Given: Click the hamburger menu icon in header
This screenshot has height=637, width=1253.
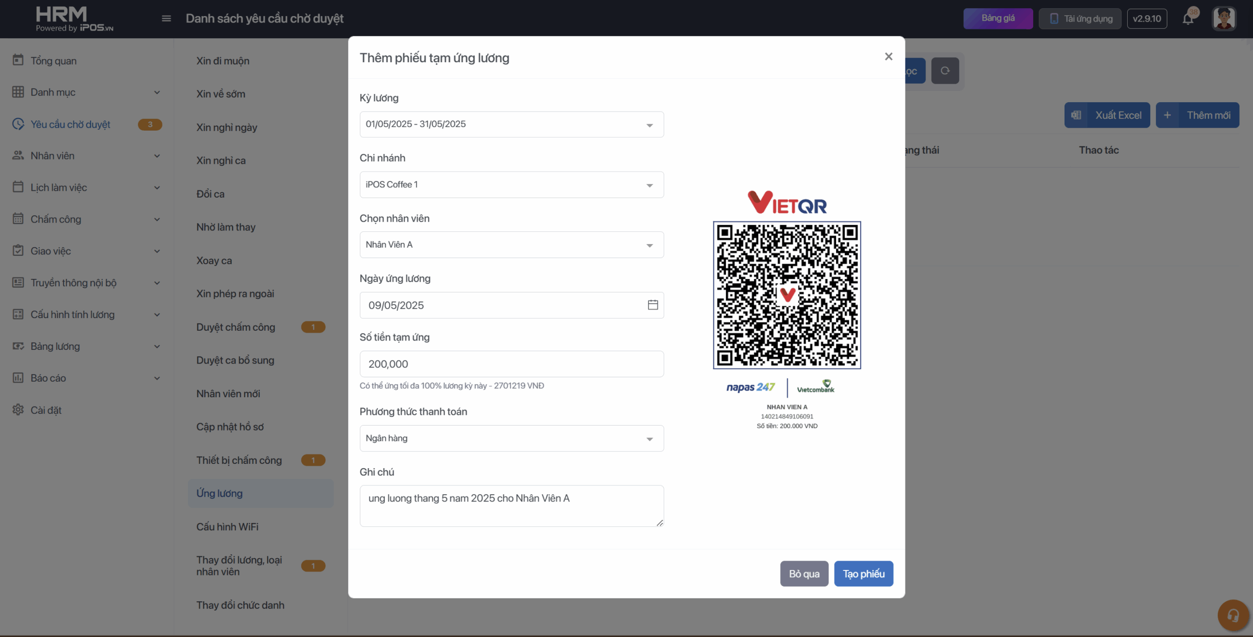Looking at the screenshot, I should pyautogui.click(x=166, y=19).
